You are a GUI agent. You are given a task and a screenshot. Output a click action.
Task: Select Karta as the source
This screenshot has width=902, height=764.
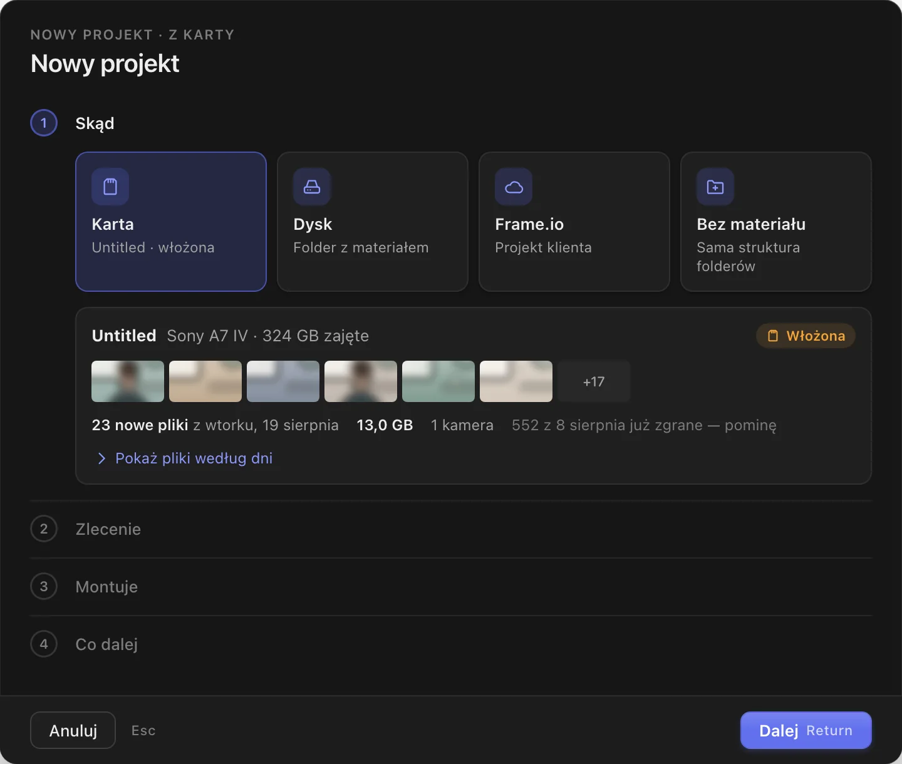pos(171,222)
